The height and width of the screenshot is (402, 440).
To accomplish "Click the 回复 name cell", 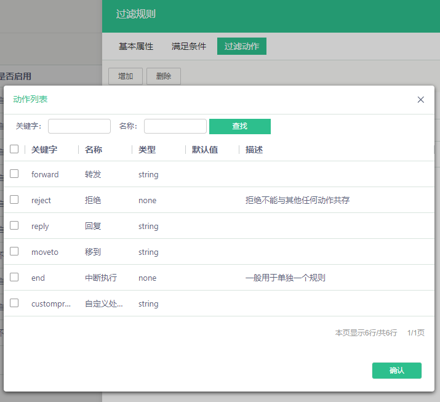I will point(93,226).
